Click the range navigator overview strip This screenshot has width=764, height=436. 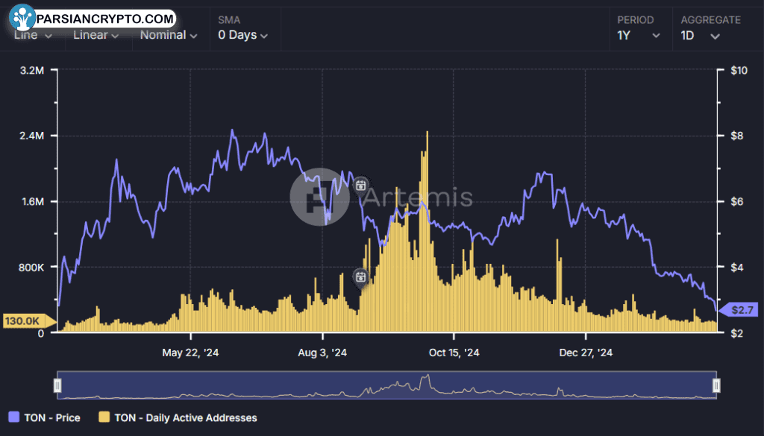387,385
